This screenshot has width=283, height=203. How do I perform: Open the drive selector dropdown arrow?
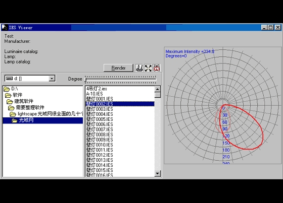pos(52,79)
